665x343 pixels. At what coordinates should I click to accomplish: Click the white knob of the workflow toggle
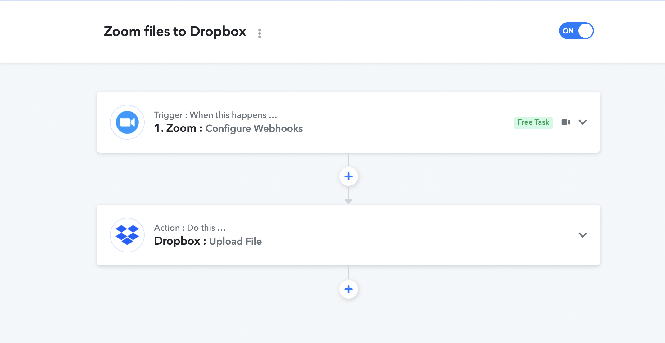coord(586,31)
